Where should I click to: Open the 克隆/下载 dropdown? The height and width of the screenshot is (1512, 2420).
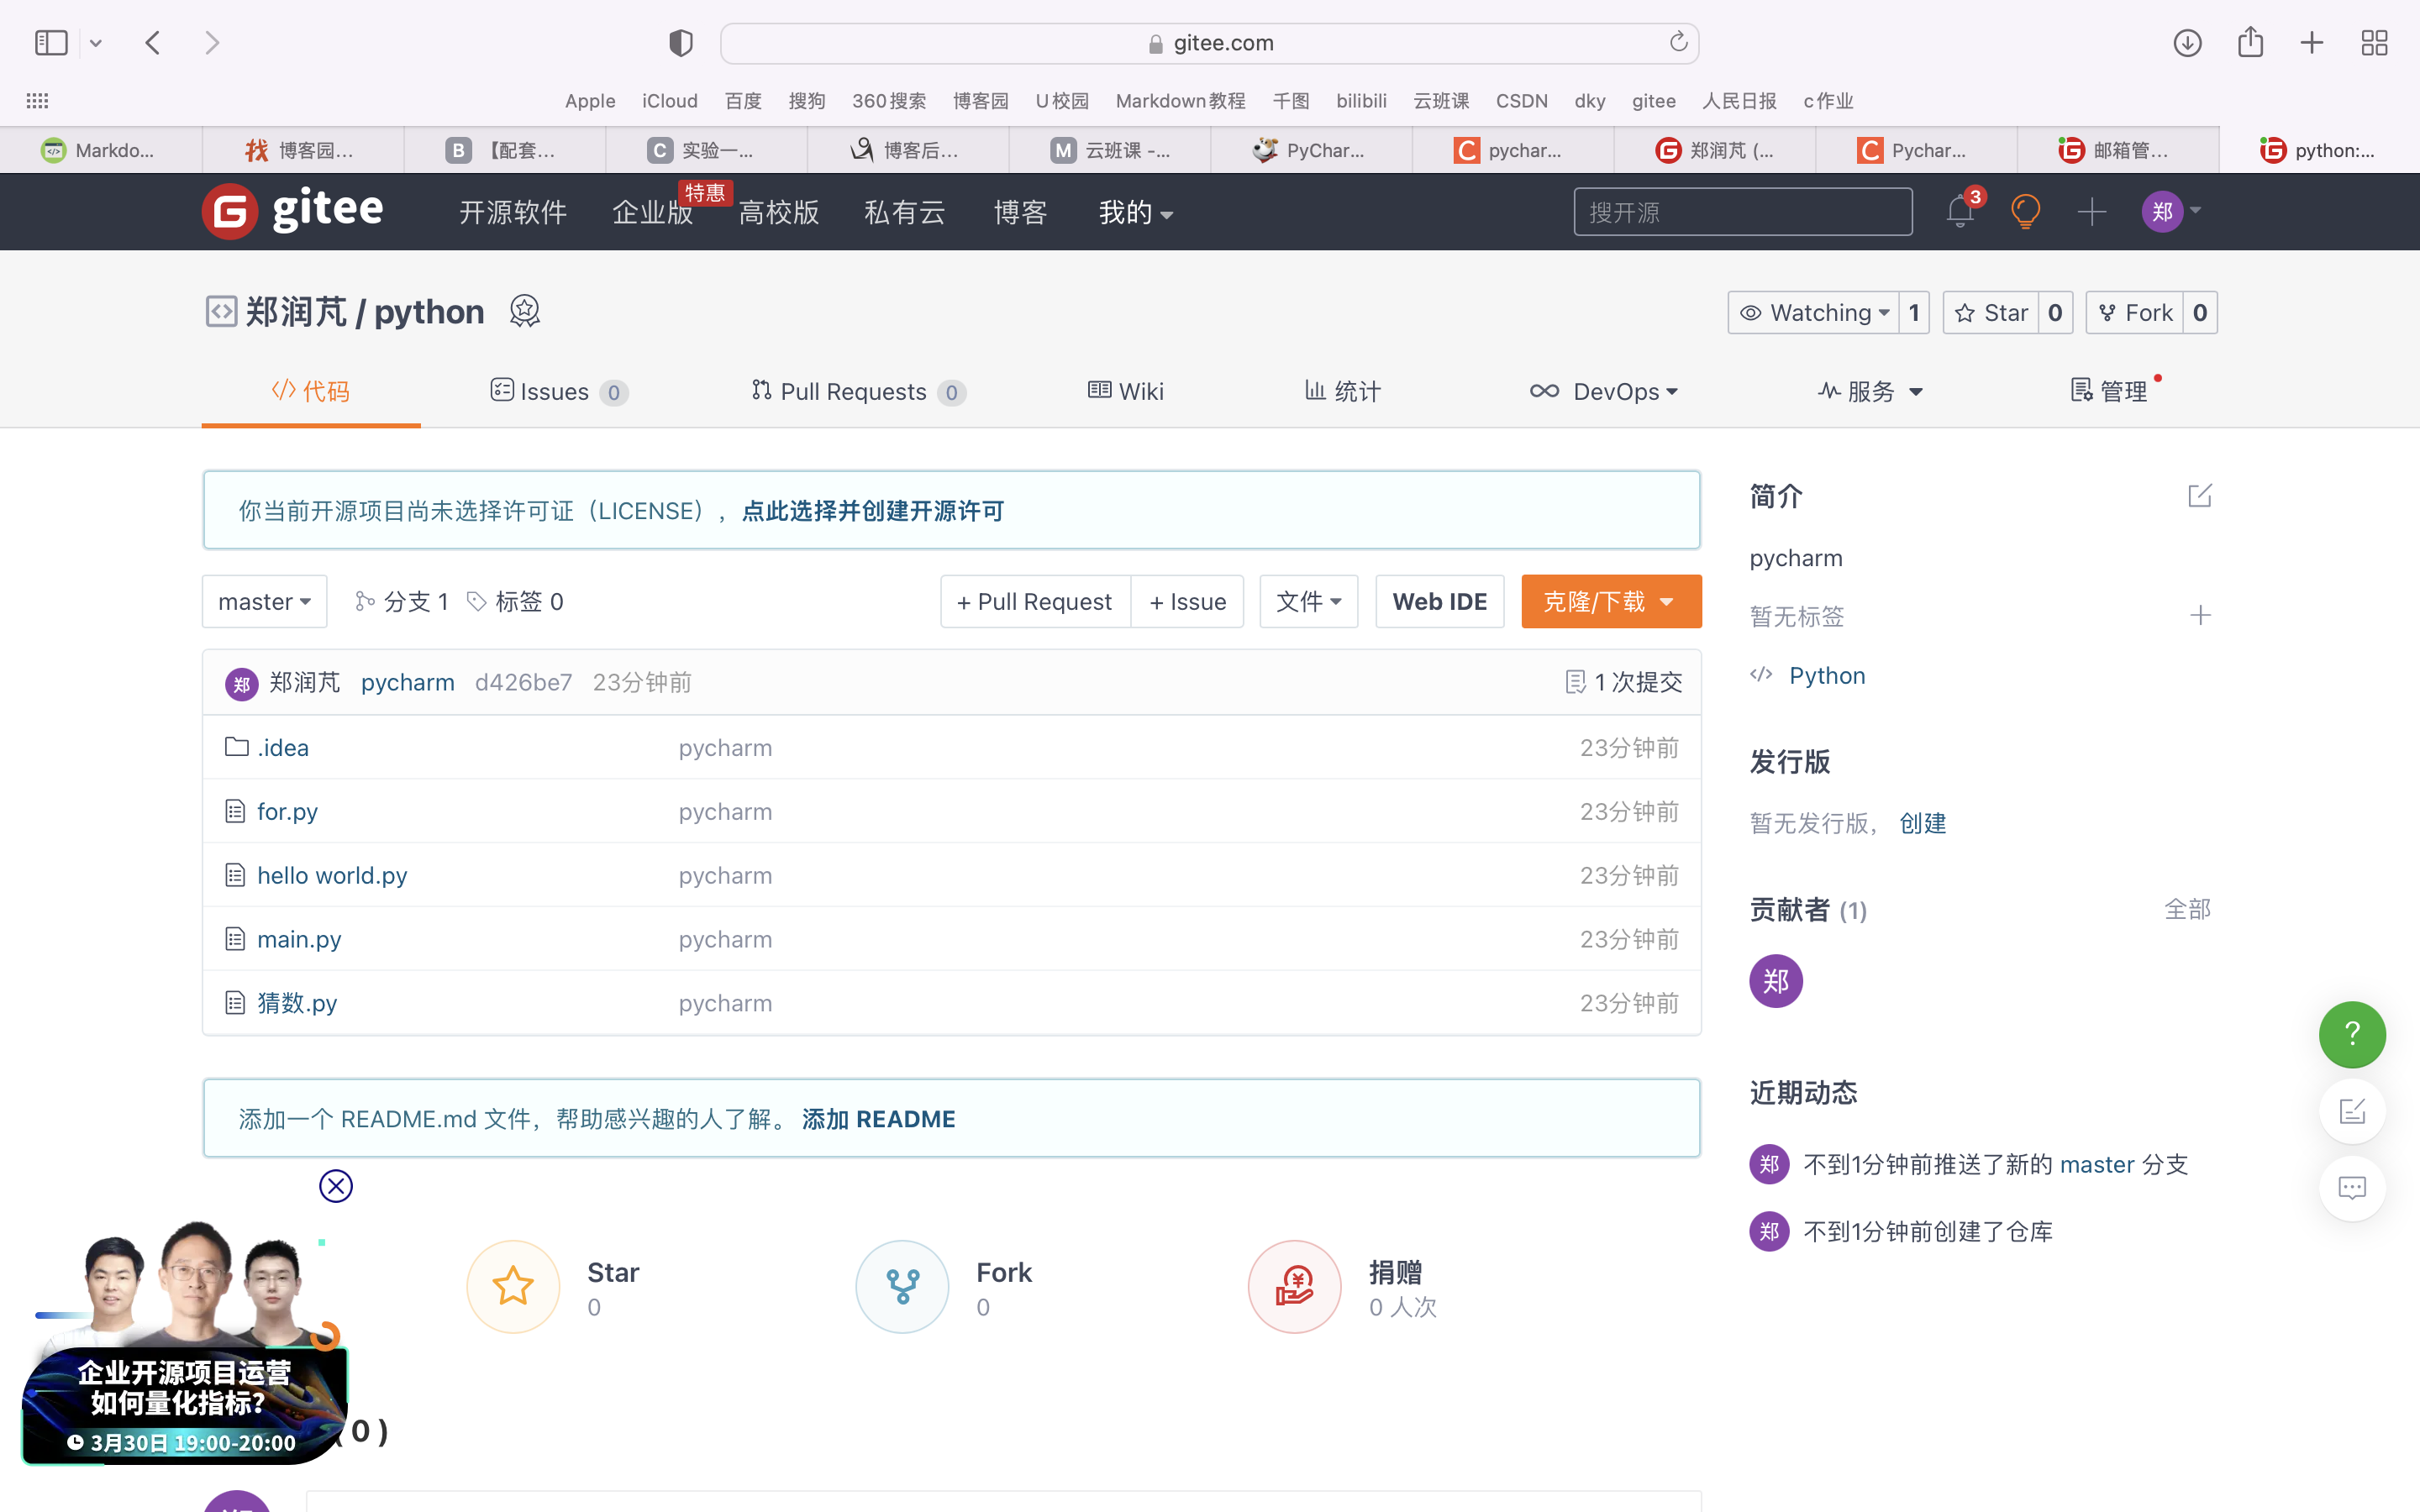tap(1610, 602)
